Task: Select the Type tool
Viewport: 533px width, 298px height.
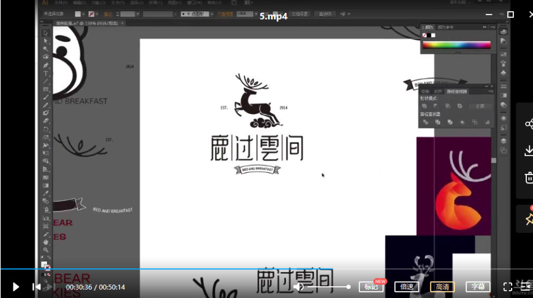Action: point(45,74)
